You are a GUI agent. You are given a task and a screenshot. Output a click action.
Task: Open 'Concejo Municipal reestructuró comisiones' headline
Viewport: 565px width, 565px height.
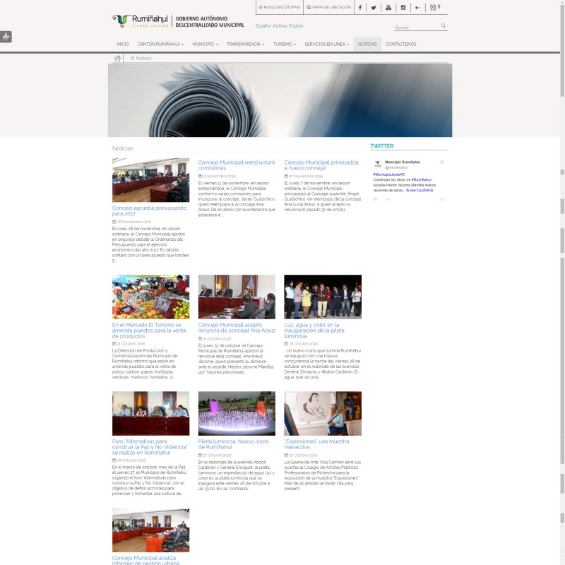click(237, 165)
